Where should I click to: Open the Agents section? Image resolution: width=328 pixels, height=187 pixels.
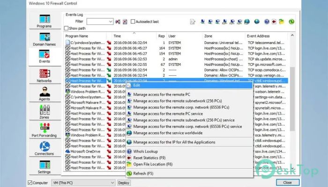(x=44, y=93)
